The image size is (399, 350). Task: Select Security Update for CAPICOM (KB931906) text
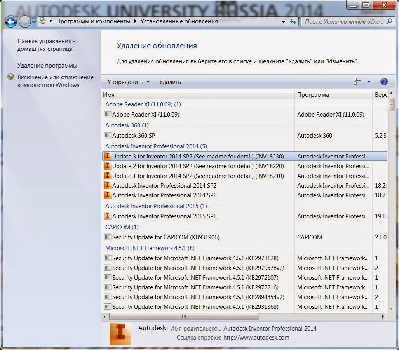(166, 237)
